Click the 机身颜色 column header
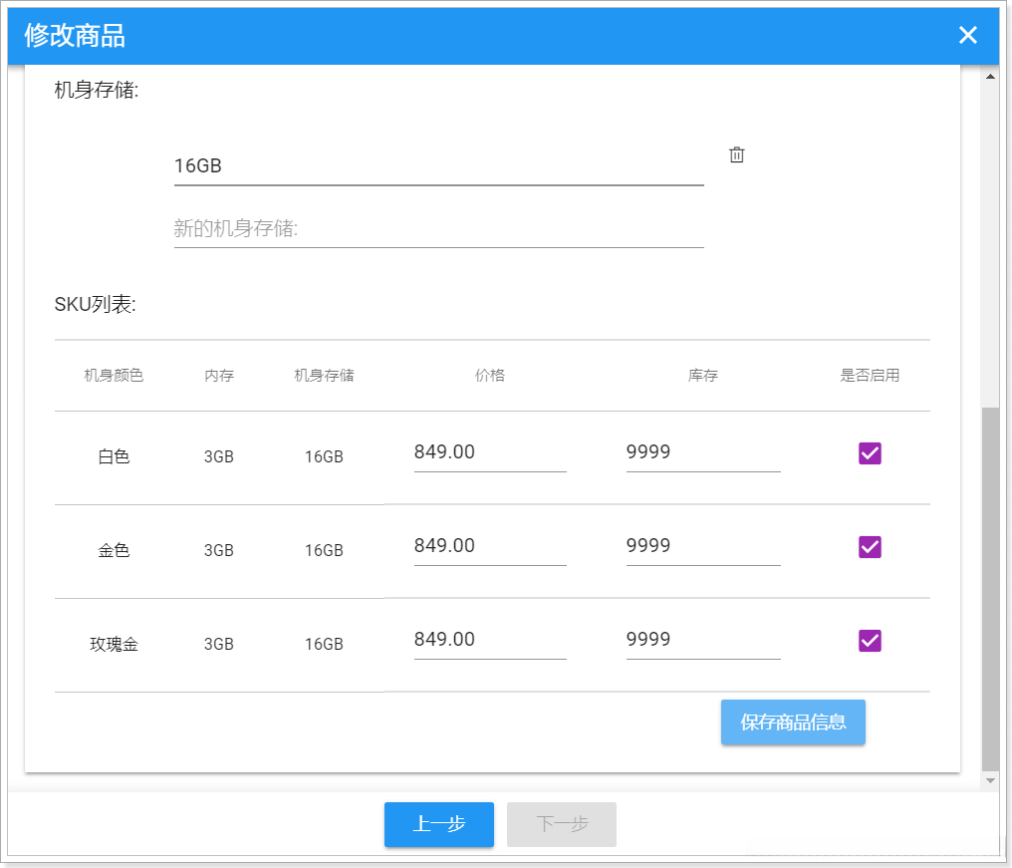This screenshot has height=868, width=1012. click(x=114, y=376)
